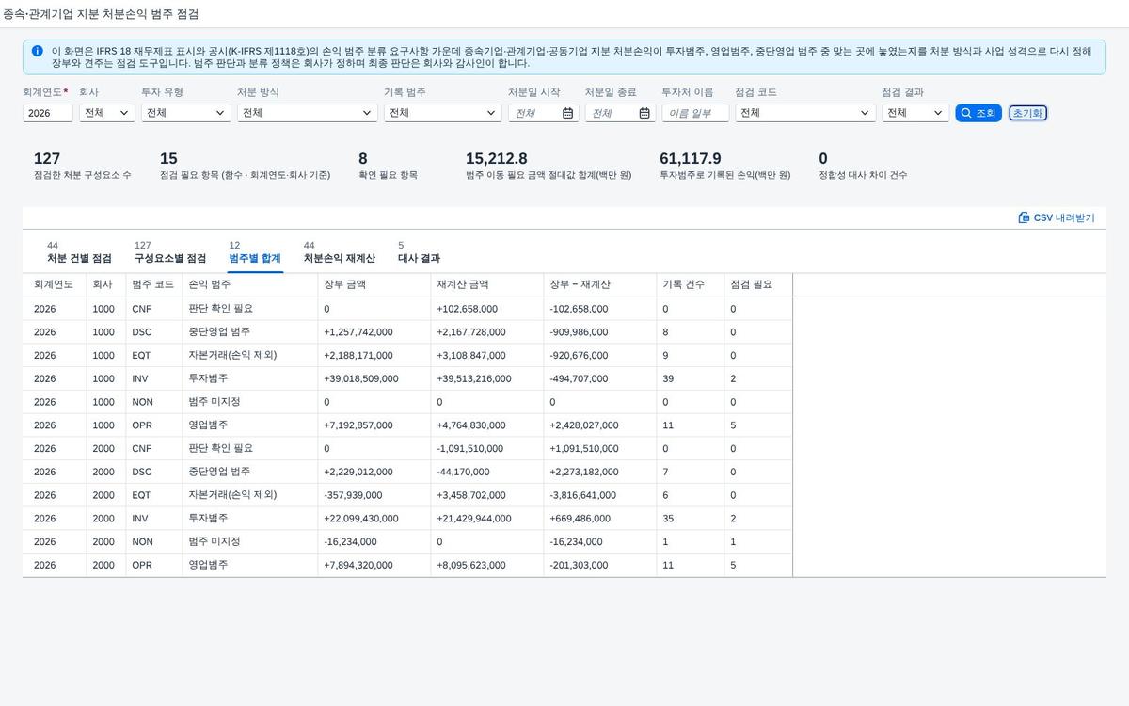1129x706 pixels.
Task: Open the 구성요소별 점검 tab
Action: click(170, 252)
